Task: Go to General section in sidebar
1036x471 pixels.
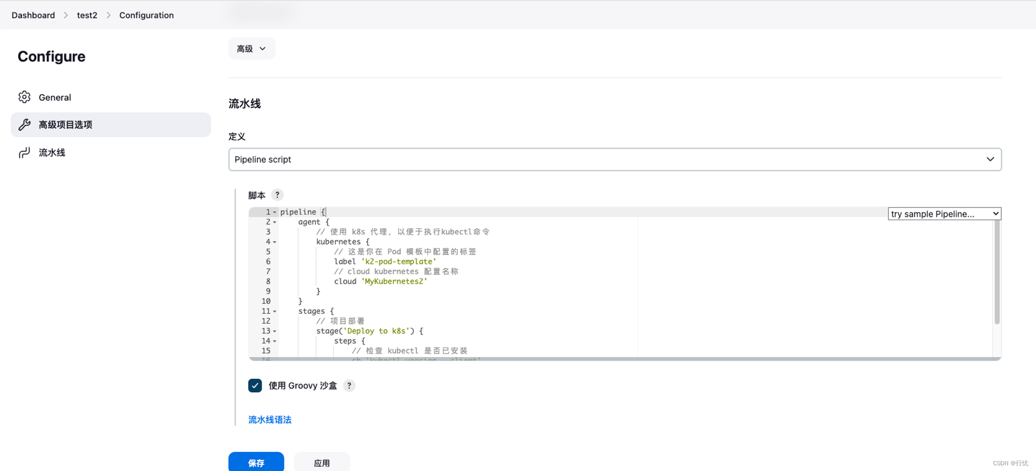Action: coord(111,97)
